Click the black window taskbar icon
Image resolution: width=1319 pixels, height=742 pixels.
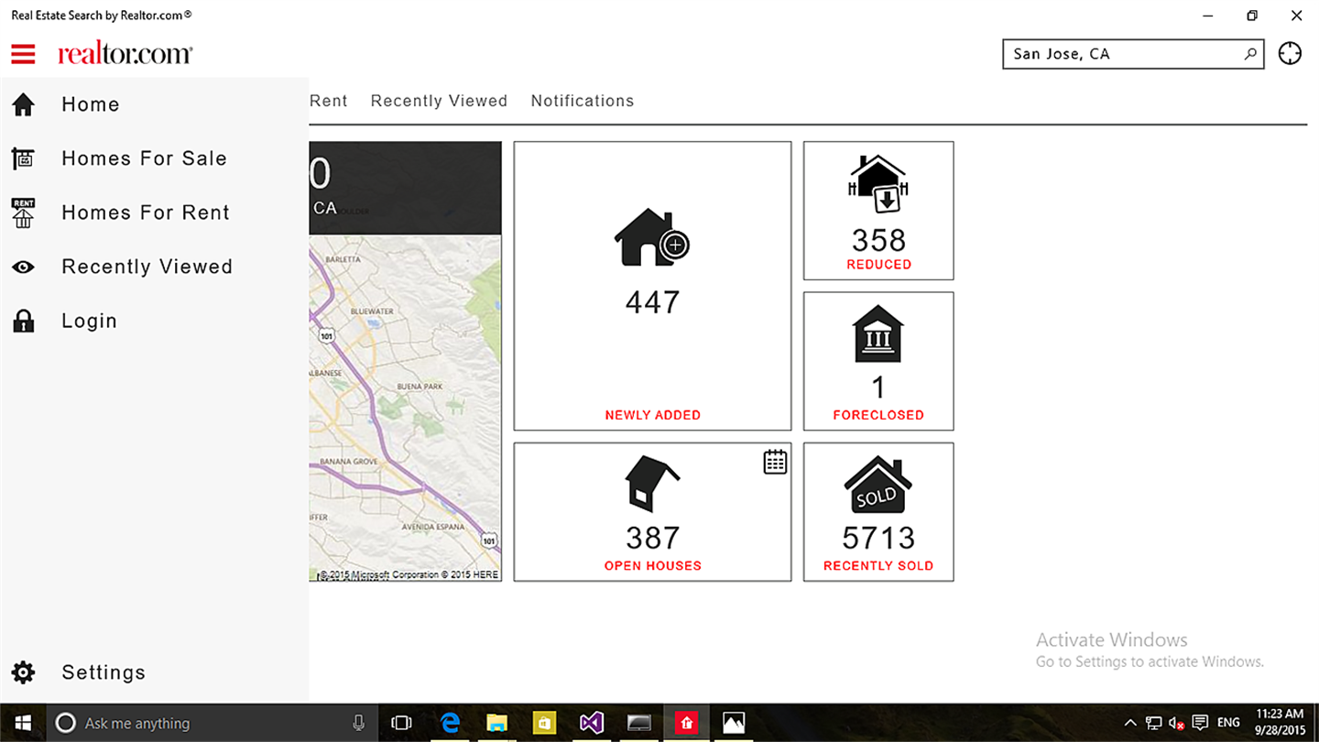(x=638, y=723)
